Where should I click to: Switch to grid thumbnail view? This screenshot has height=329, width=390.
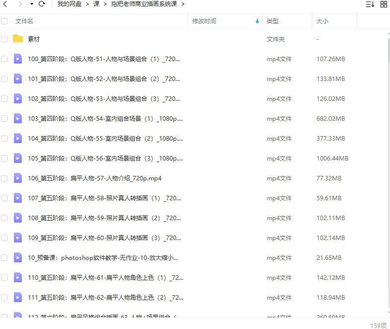(x=384, y=4)
